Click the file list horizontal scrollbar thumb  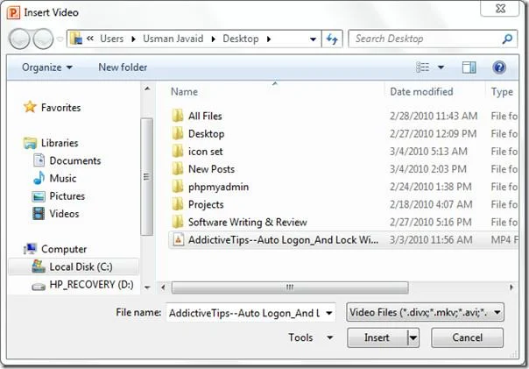(290, 287)
